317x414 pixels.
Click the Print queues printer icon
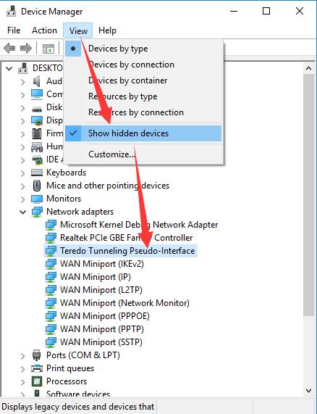pos(37,368)
